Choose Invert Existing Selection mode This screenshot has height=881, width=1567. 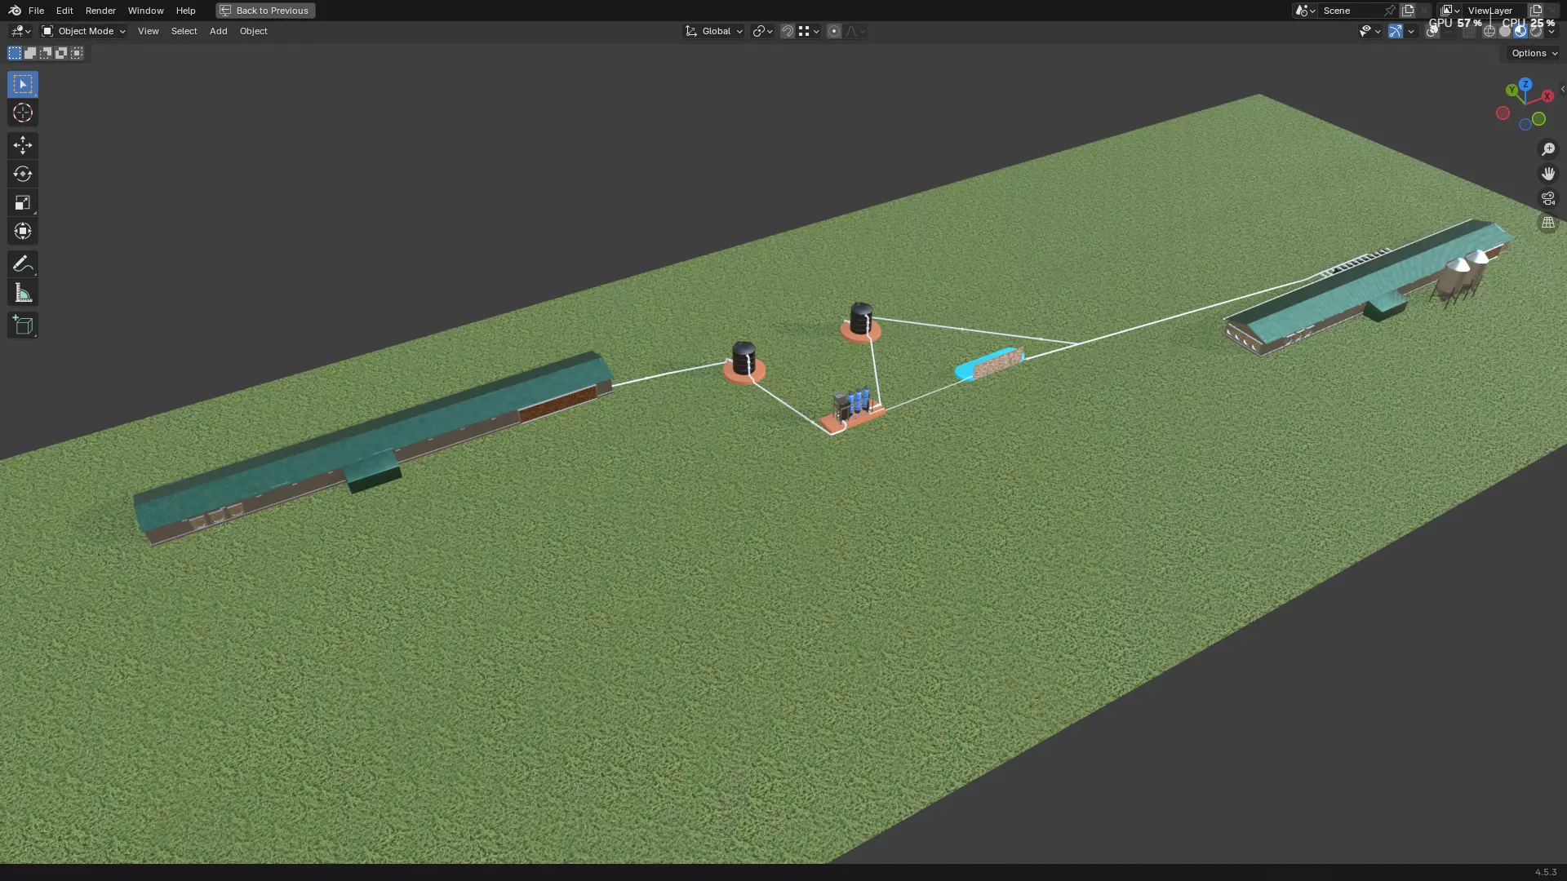tap(61, 53)
